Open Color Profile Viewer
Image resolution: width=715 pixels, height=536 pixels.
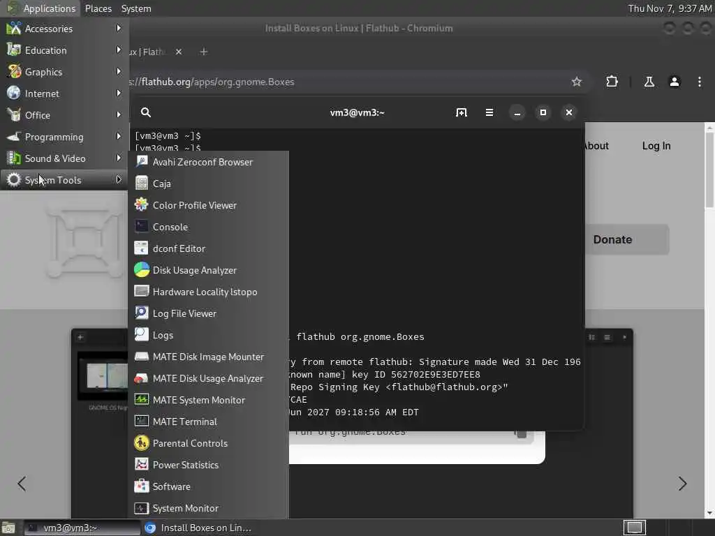click(208, 205)
